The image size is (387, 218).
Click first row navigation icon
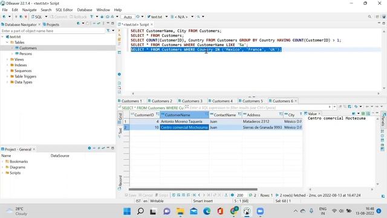coord(194,195)
